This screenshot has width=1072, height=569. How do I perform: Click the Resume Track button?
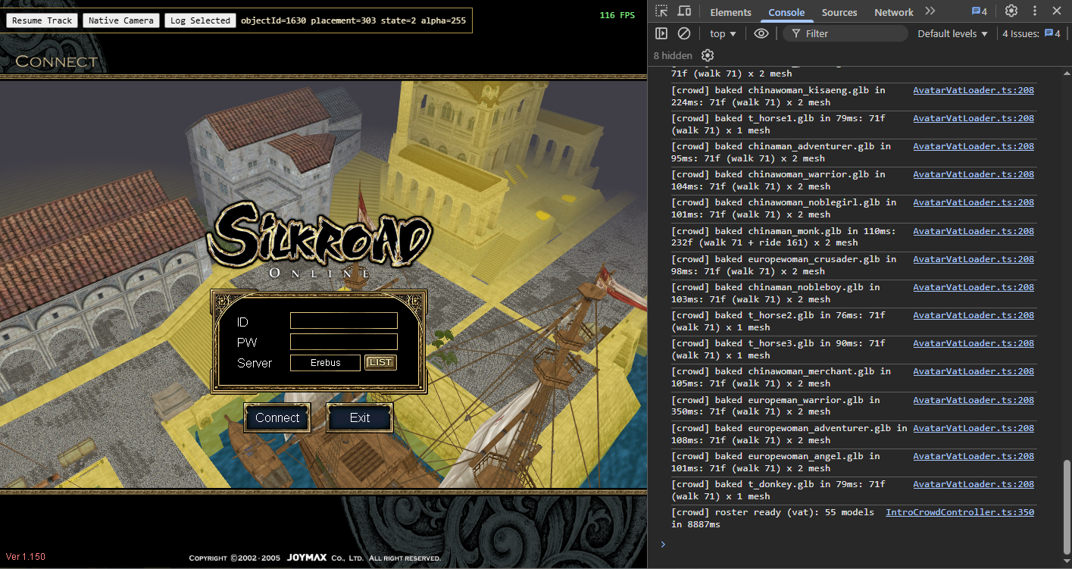point(42,20)
